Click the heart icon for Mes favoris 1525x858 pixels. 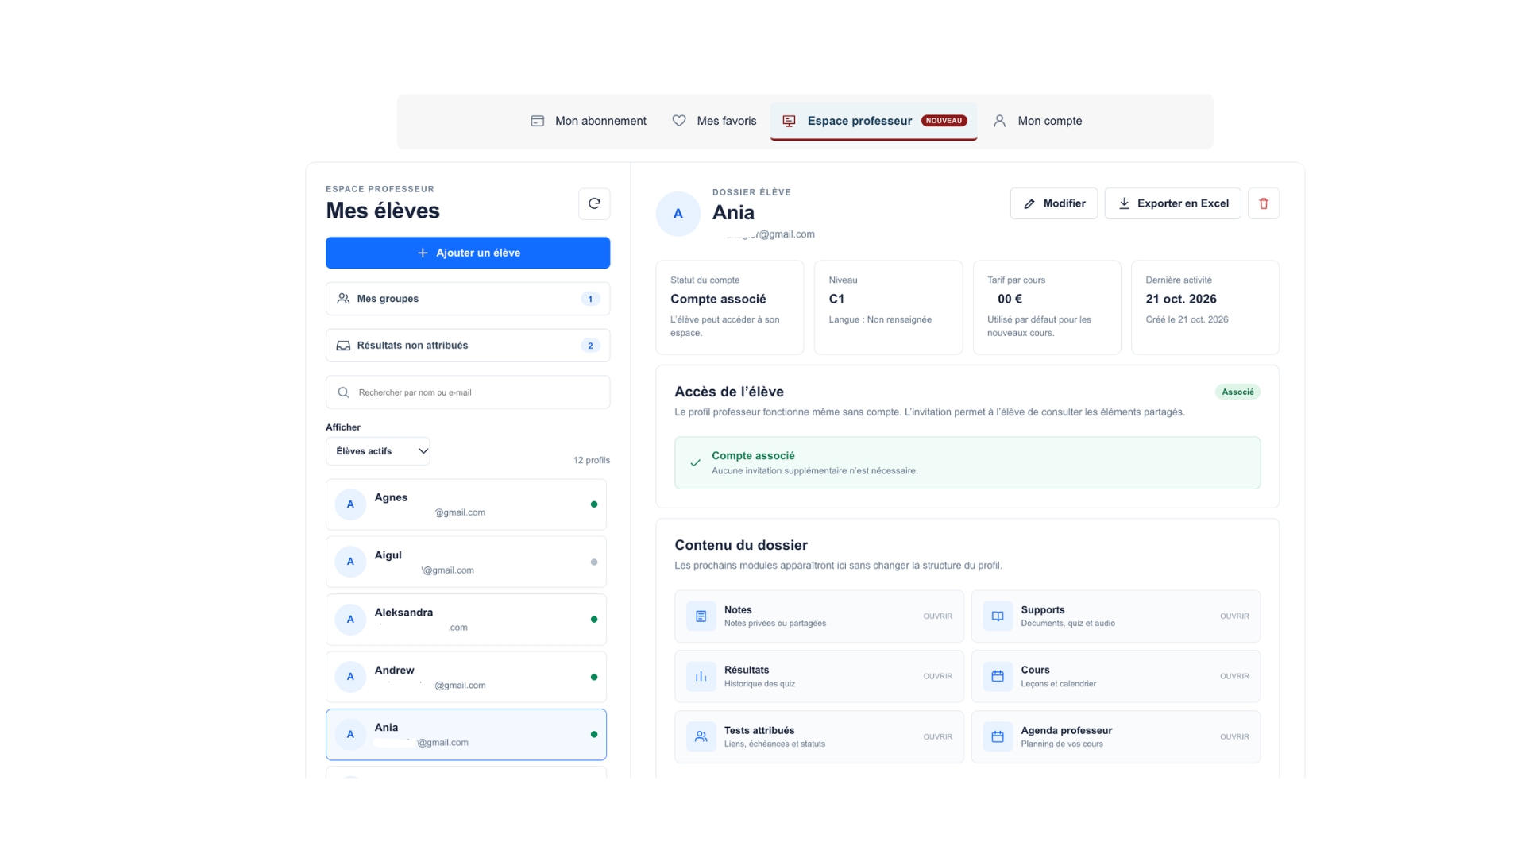coord(679,121)
